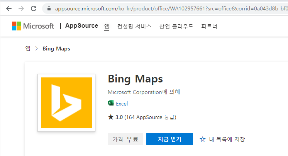View site info via the padlock icon
This screenshot has height=156, width=288.
pos(49,8)
